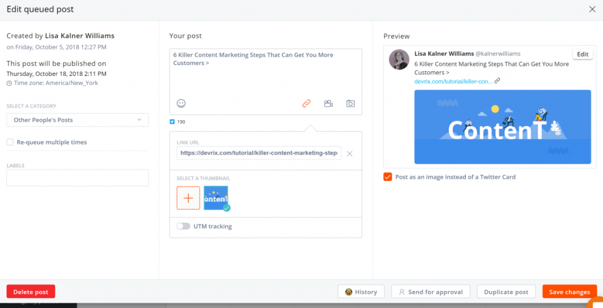Click the Duplicate post button
The width and height of the screenshot is (603, 308).
tap(506, 292)
